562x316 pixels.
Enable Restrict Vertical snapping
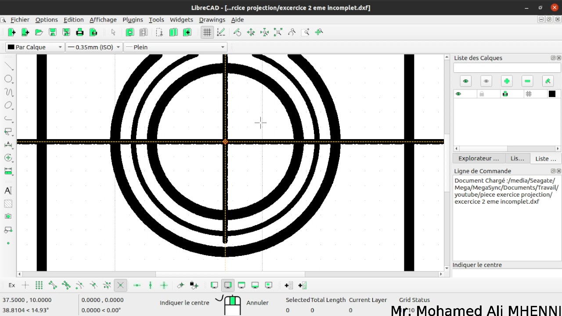[151, 285]
